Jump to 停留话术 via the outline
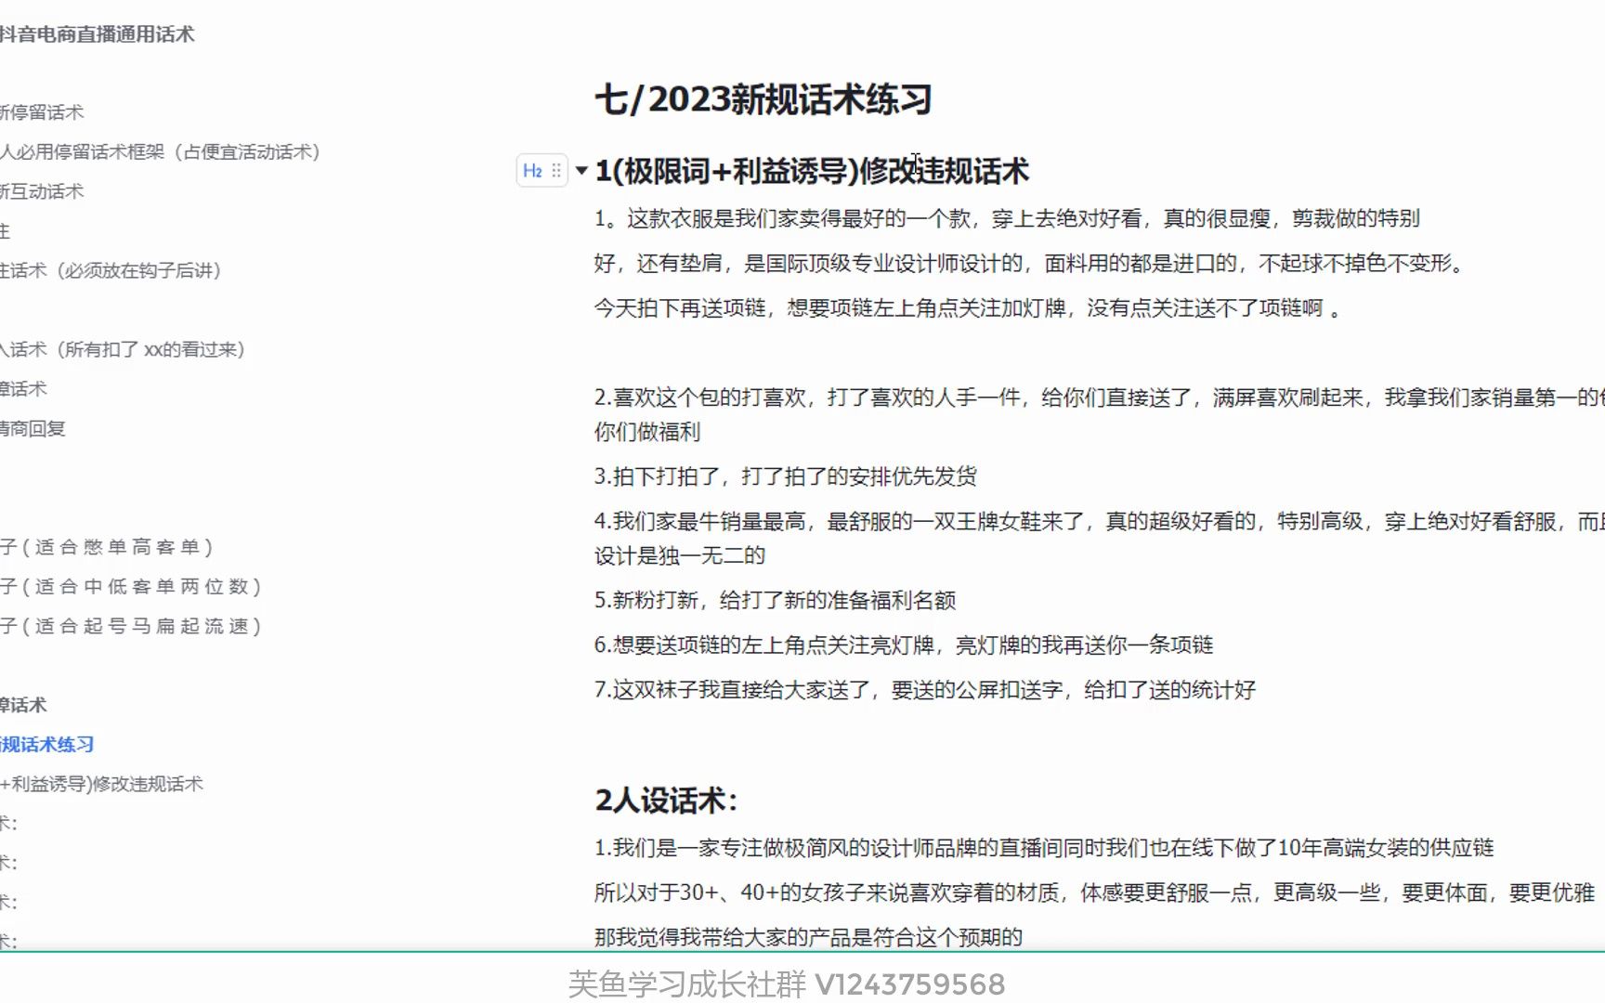This screenshot has height=1003, width=1605. click(x=42, y=112)
